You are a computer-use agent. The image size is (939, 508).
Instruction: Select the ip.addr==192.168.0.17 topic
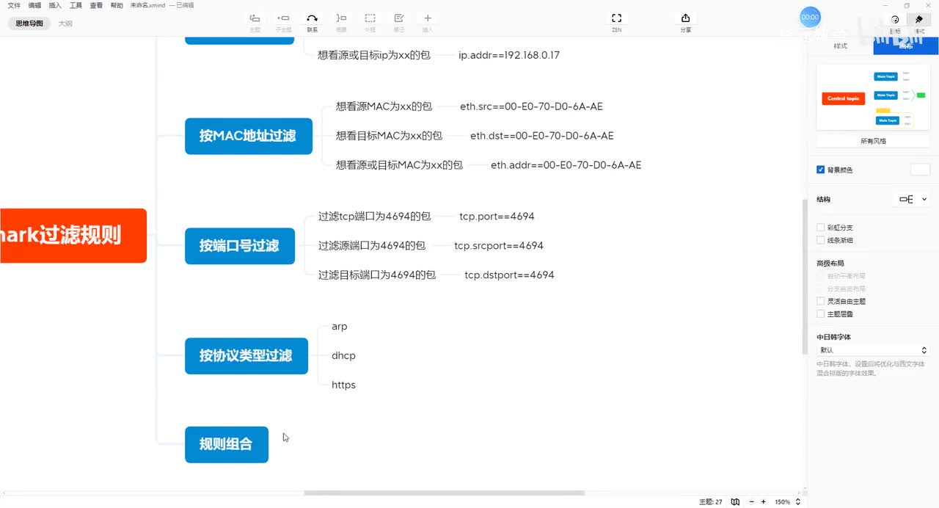pyautogui.click(x=509, y=55)
